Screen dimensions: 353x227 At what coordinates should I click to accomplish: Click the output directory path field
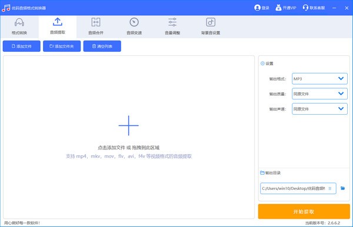pos(298,188)
